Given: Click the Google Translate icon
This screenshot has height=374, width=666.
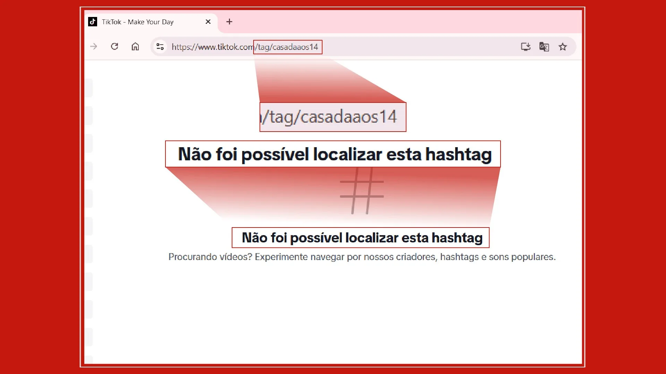Looking at the screenshot, I should [544, 47].
